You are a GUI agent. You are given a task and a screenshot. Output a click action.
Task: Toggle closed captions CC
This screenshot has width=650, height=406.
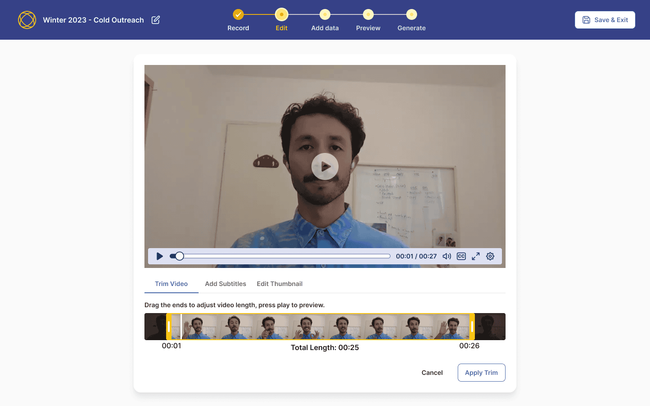tap(461, 256)
